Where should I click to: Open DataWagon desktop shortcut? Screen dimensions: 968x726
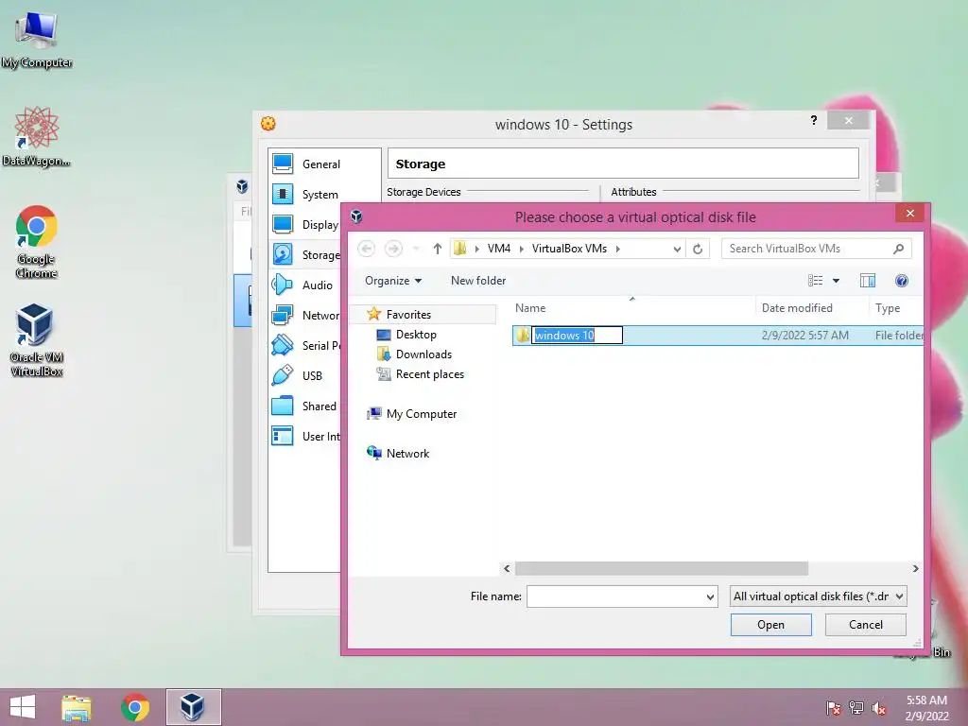pos(37,137)
